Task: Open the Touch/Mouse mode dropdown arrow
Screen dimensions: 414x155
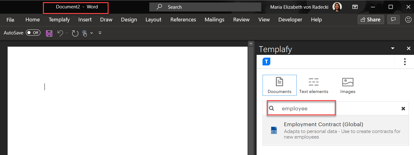Action: point(91,33)
